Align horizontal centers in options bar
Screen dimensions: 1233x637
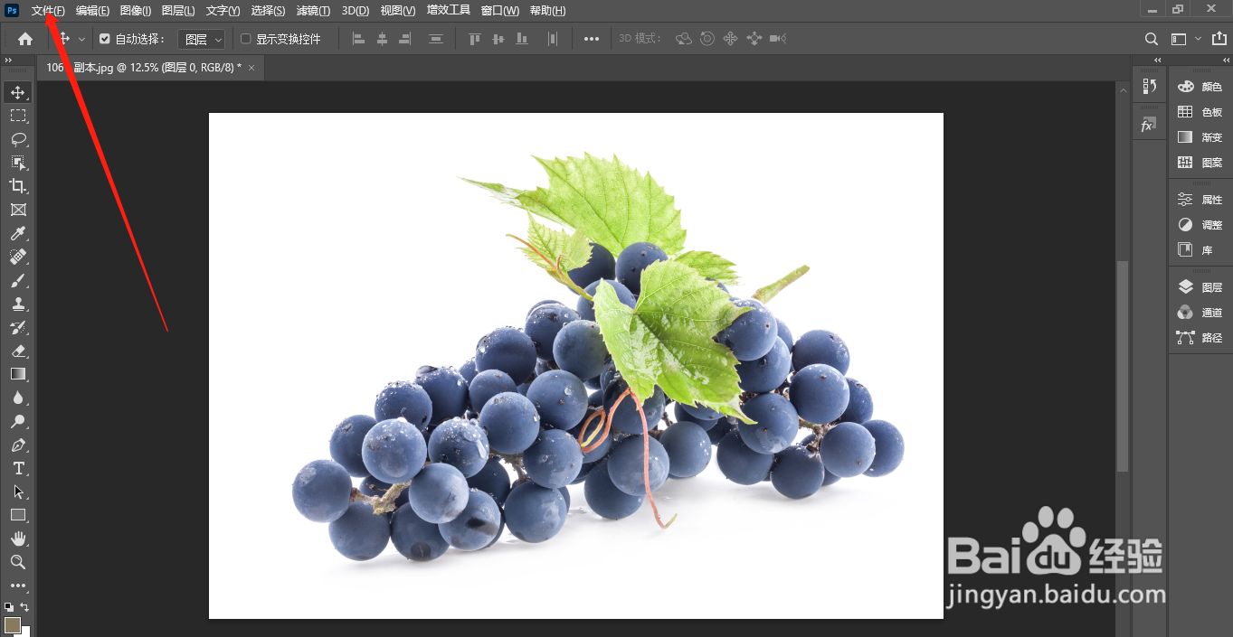(382, 39)
